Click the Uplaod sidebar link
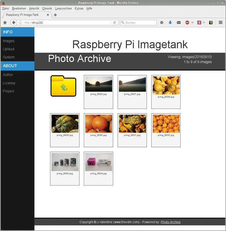226x231 pixels. (x=8, y=49)
